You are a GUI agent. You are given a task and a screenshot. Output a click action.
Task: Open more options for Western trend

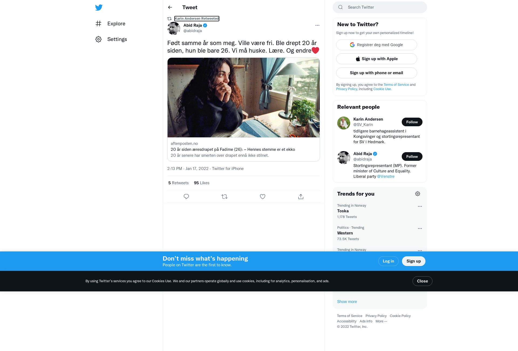click(420, 229)
